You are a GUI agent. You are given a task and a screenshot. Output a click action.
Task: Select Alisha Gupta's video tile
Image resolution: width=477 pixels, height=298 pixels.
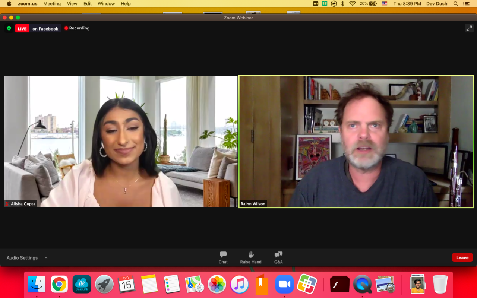[121, 142]
